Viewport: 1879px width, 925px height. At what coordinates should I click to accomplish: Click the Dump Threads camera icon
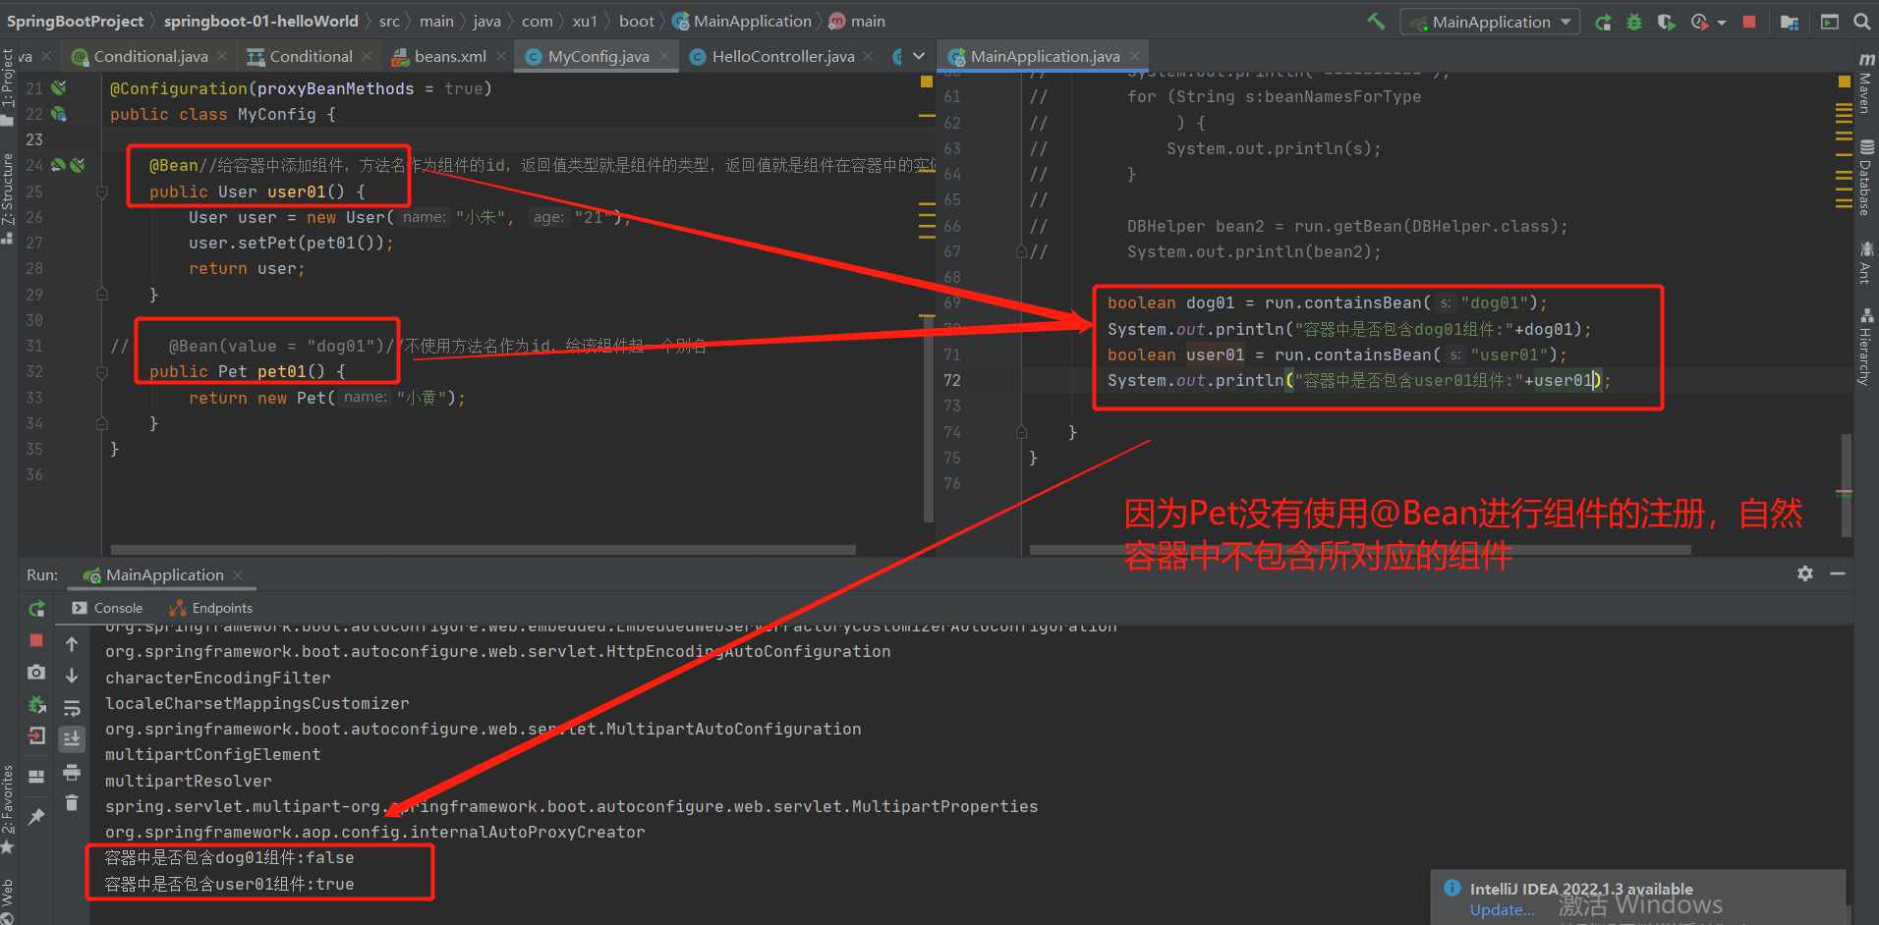click(36, 672)
